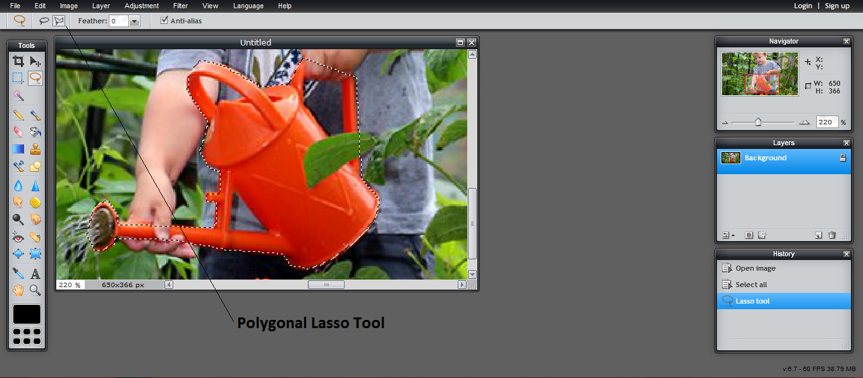Switch to the Magic Wand tool
Screen dimensions: 863x378
(18, 96)
